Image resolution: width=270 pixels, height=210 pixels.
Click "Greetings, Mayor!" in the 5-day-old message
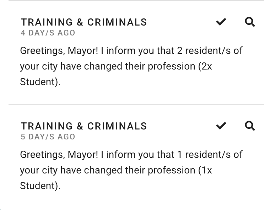(59, 155)
